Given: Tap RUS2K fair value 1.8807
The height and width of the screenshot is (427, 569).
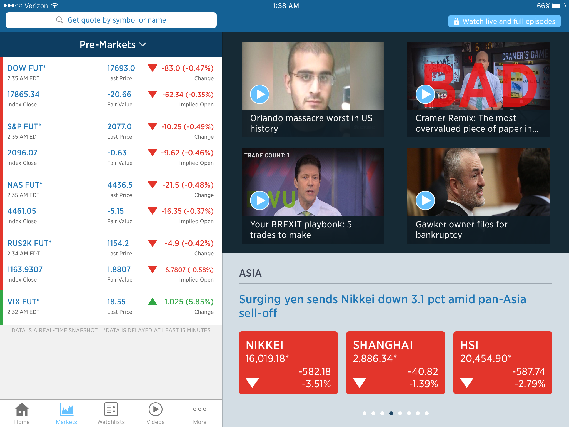Looking at the screenshot, I should click(x=119, y=269).
